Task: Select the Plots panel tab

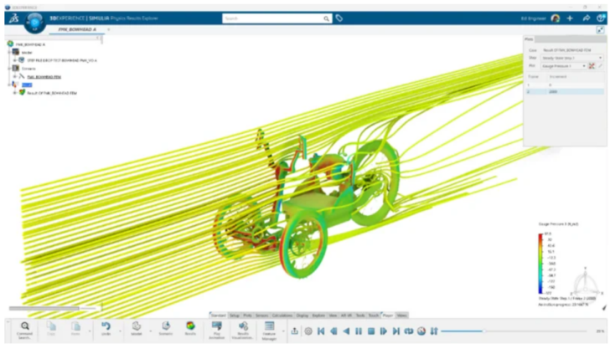Action: [x=529, y=39]
